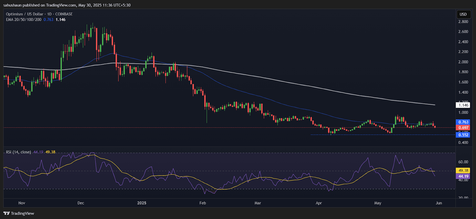476x219 pixels.
Task: Click the red 0.697 current price label
Action: tap(463, 128)
